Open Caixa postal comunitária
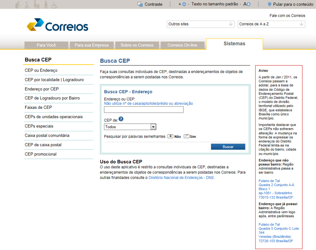316x250 pixels. point(47,135)
